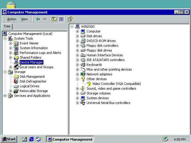Expand the Floppy disk controllers category
191x143 pixels.
[x=77, y=46]
